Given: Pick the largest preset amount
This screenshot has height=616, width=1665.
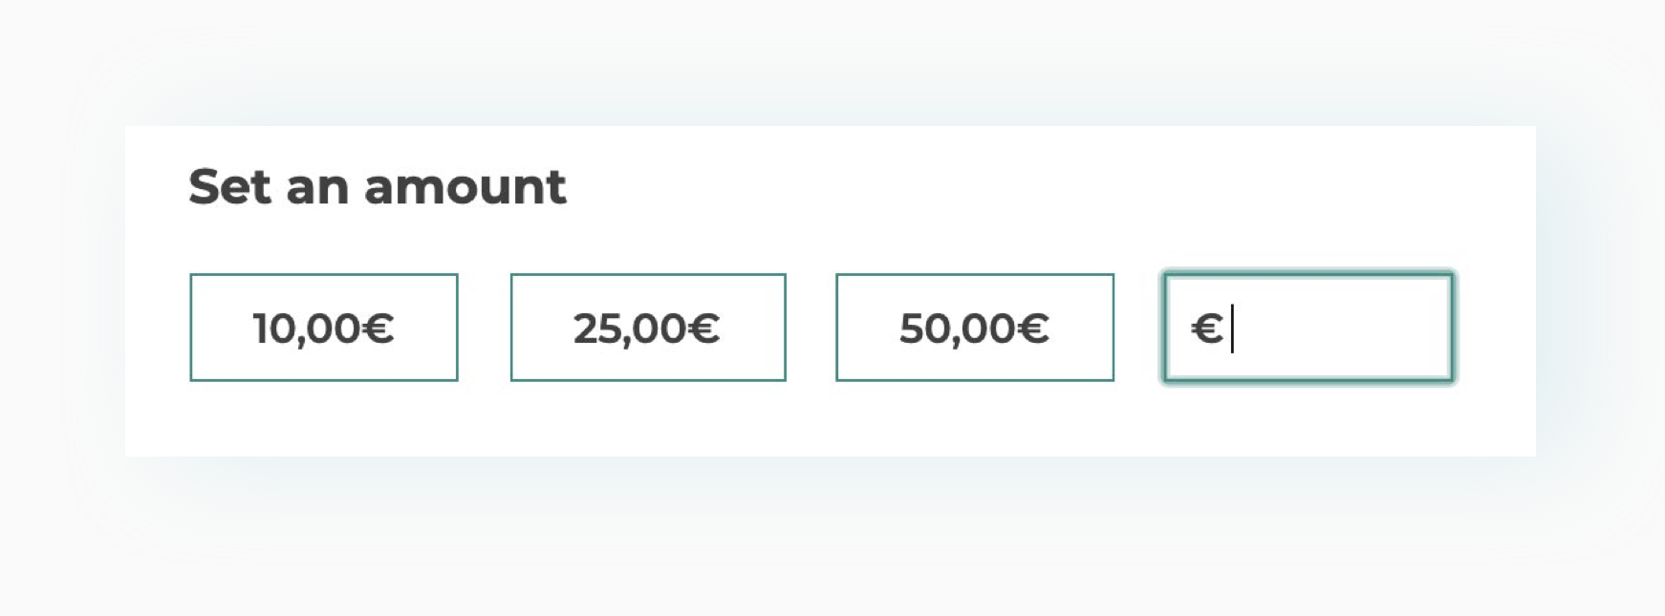Looking at the screenshot, I should point(975,328).
